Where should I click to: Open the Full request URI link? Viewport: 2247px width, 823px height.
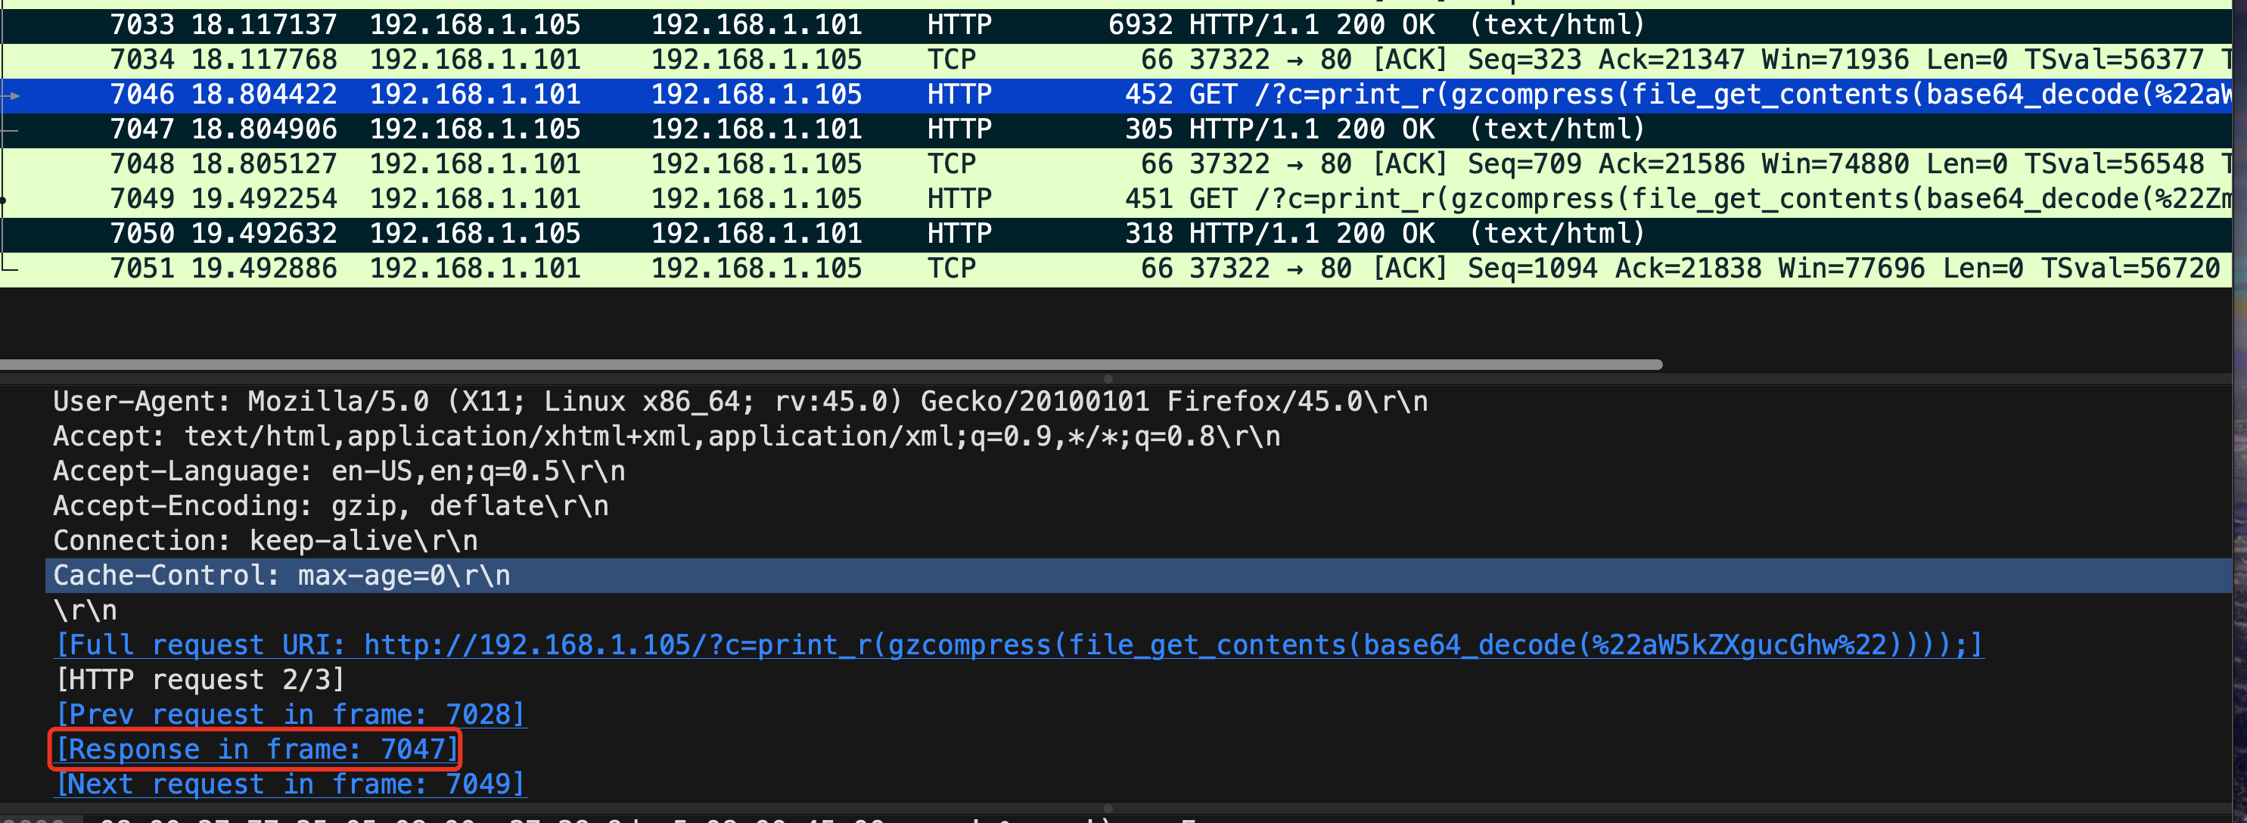[x=1019, y=645]
